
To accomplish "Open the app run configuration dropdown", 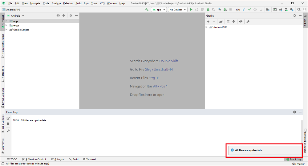I will coord(159,10).
